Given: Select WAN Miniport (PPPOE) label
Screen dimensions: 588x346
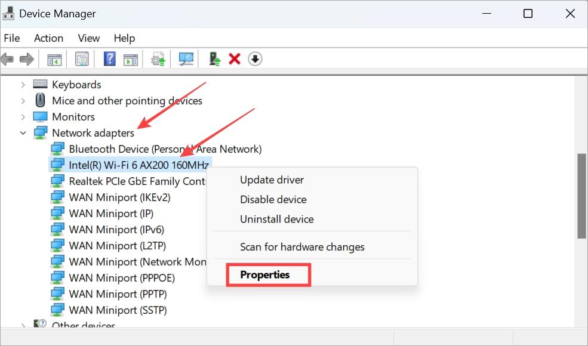Looking at the screenshot, I should coord(122,278).
